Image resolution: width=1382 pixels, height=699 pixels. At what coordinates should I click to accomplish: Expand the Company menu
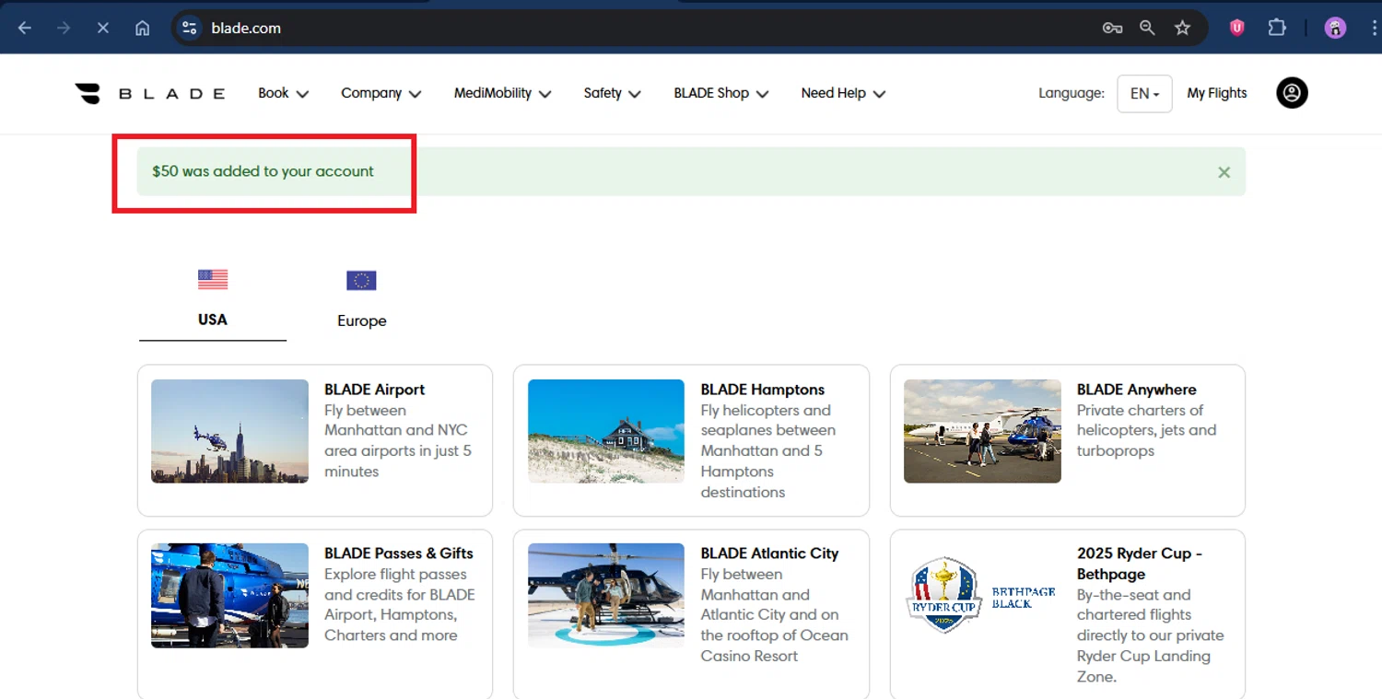[381, 93]
